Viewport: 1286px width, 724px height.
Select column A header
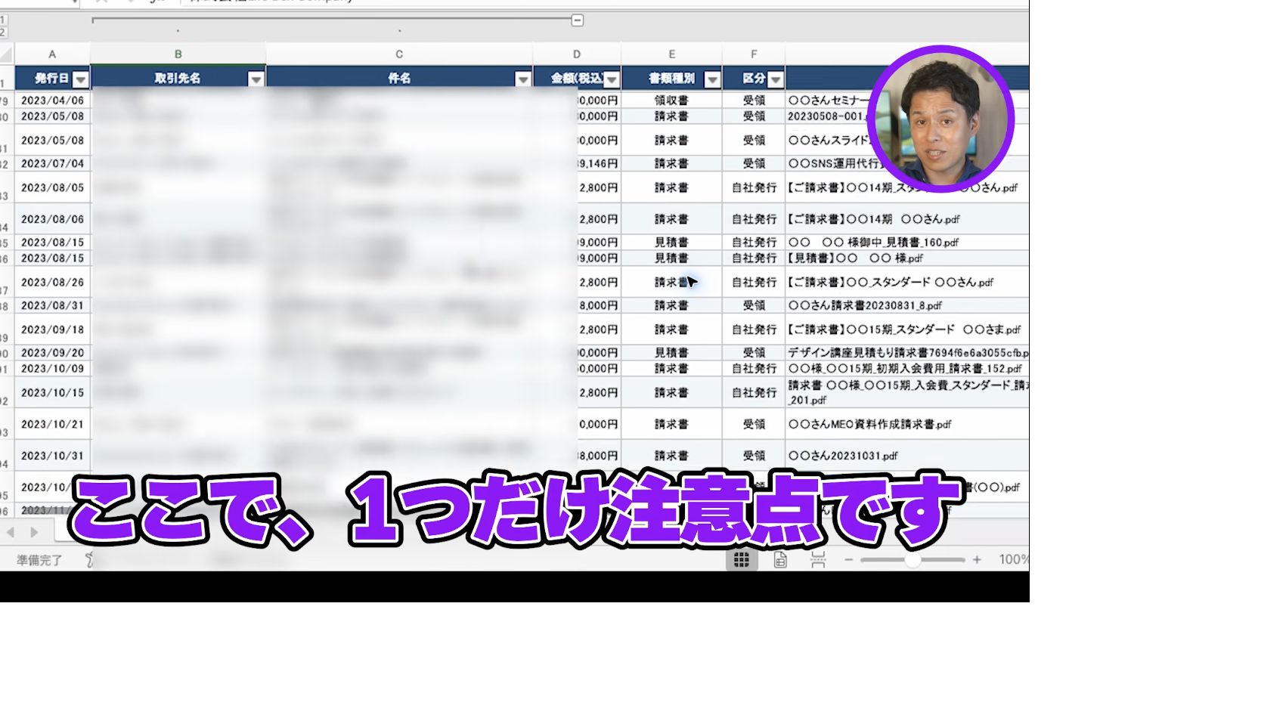click(52, 54)
